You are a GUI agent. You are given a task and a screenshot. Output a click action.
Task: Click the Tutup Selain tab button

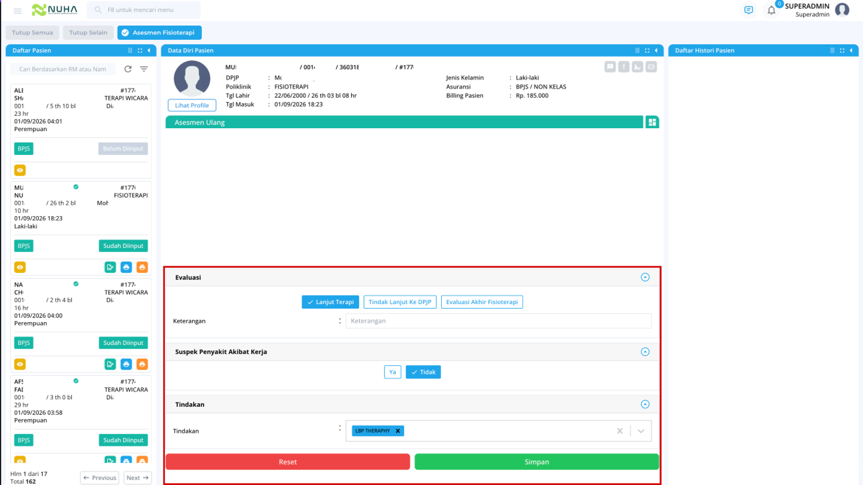point(88,33)
